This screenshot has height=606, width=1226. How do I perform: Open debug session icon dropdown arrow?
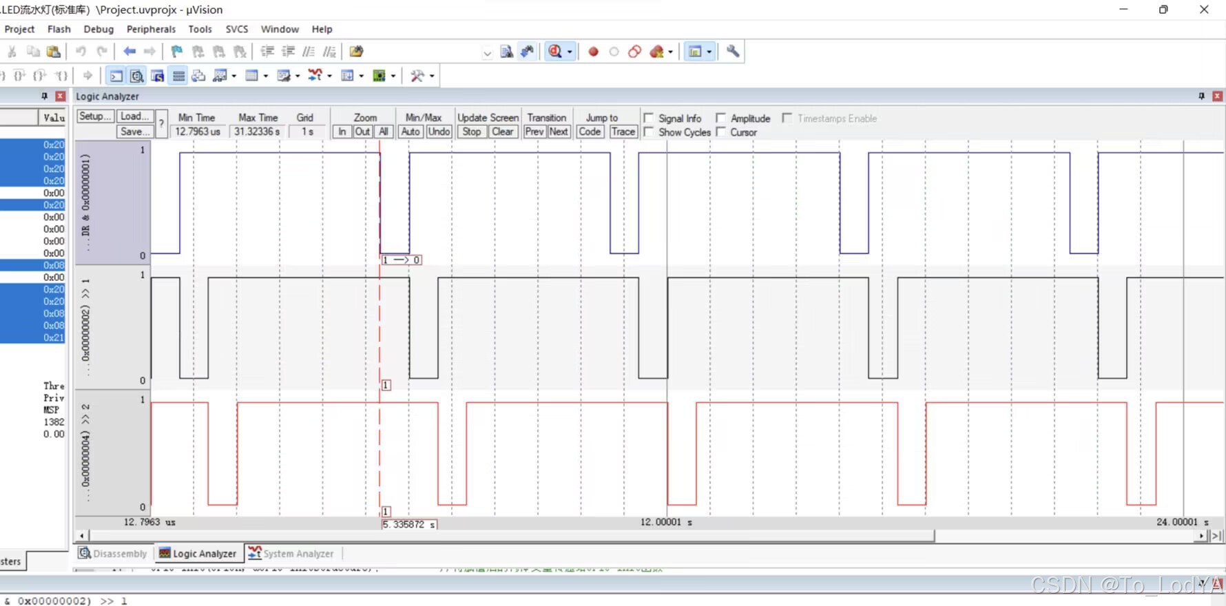570,52
